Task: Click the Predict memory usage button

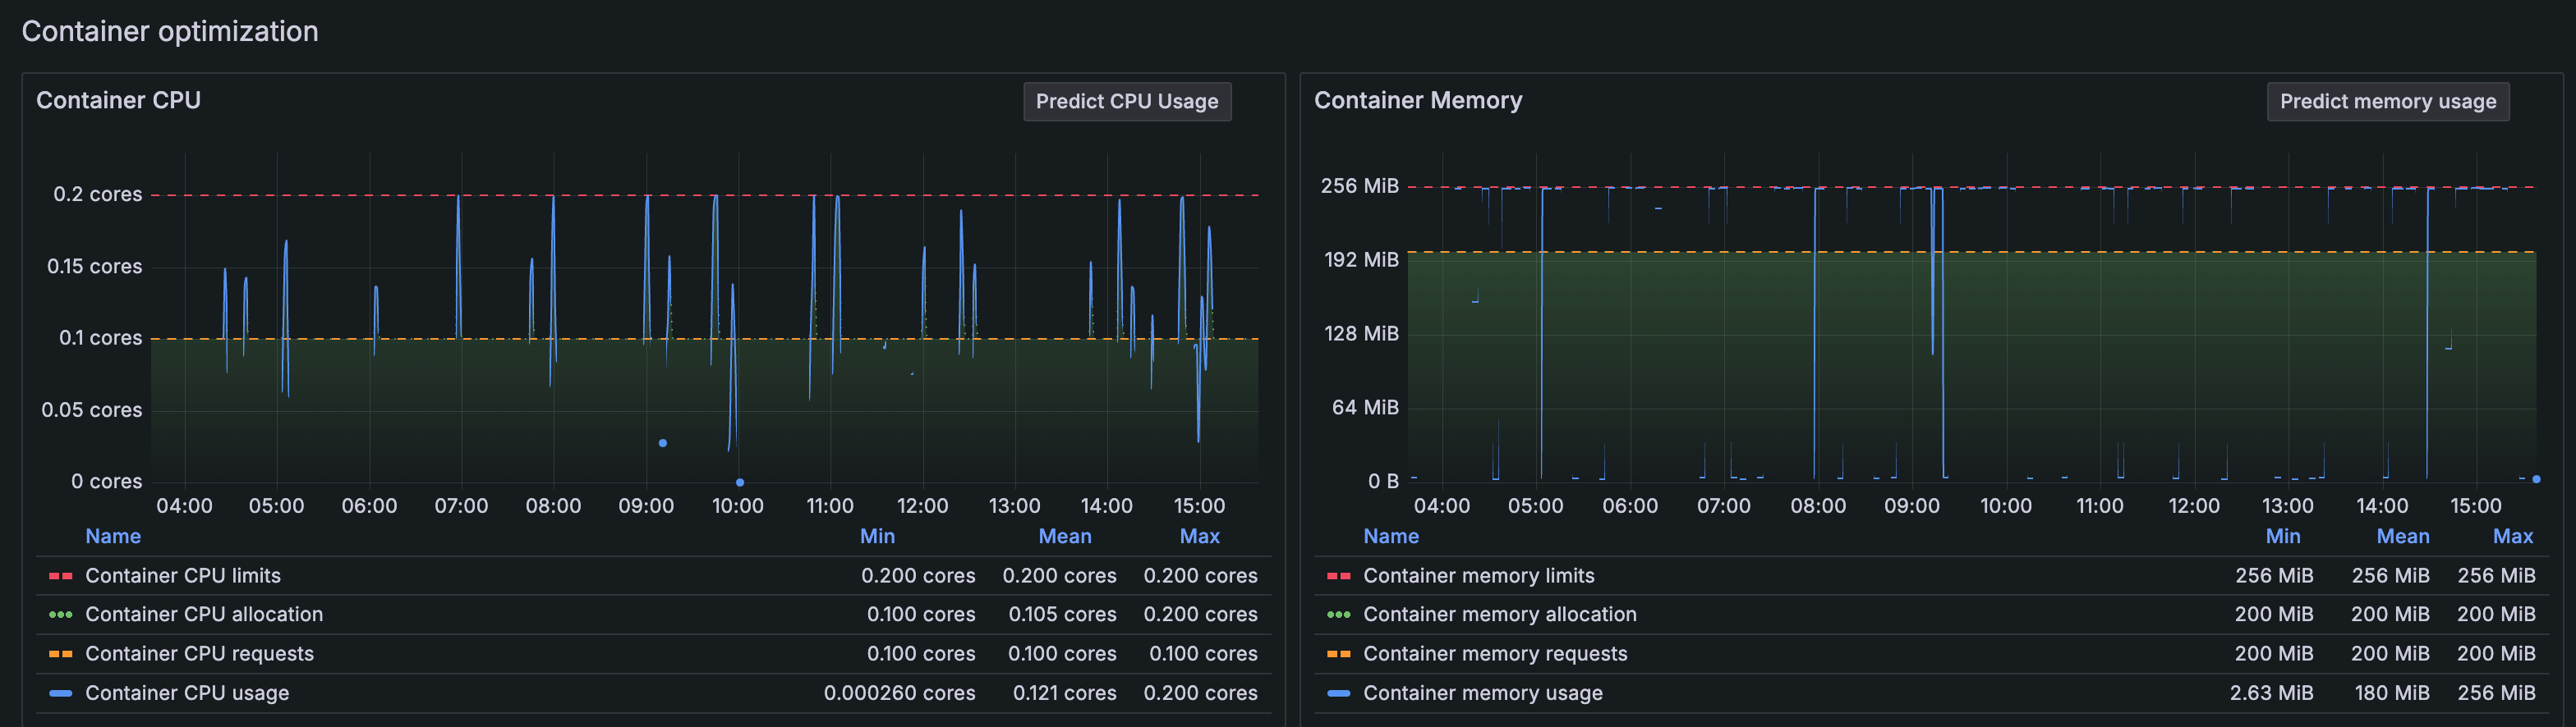Action: pos(2387,101)
